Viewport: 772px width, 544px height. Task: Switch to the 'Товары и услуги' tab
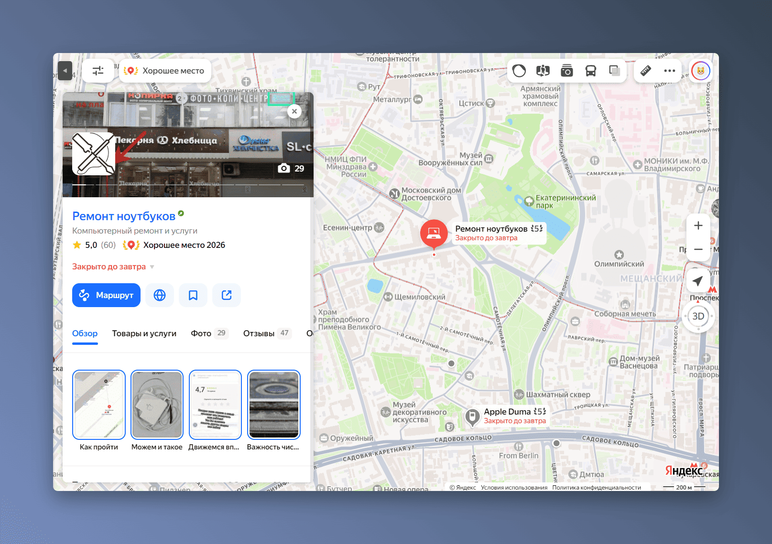coord(144,333)
